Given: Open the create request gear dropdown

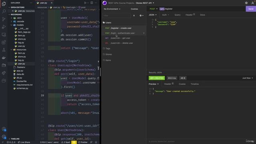Looking at the screenshot, I should (x=141, y=16).
